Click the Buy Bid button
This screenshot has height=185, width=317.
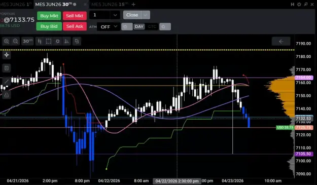pos(49,26)
